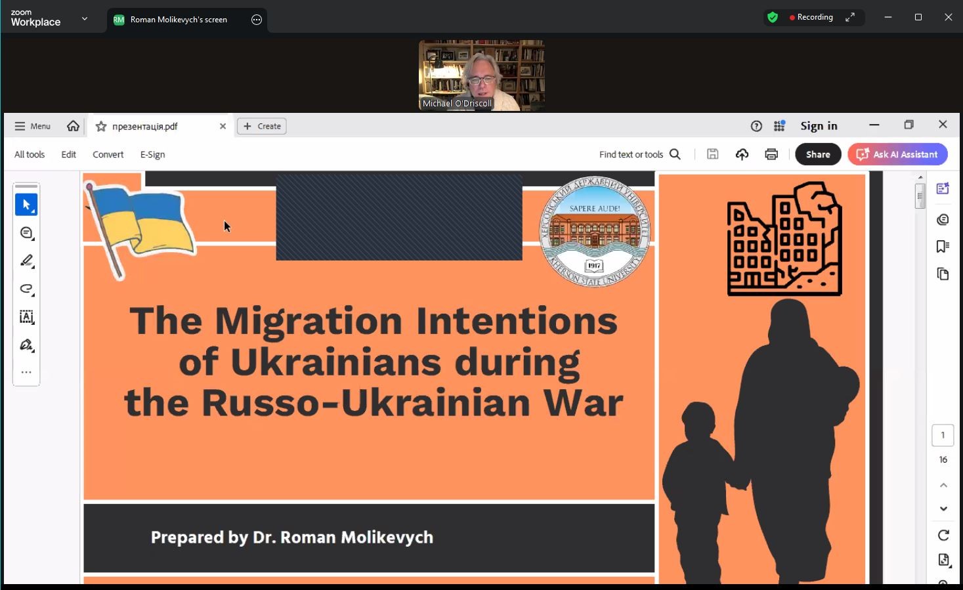This screenshot has height=590, width=963.
Task: Open the bookmarks panel
Action: tap(943, 247)
